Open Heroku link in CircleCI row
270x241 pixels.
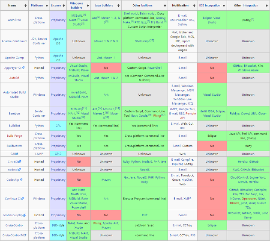(x=243, y=162)
